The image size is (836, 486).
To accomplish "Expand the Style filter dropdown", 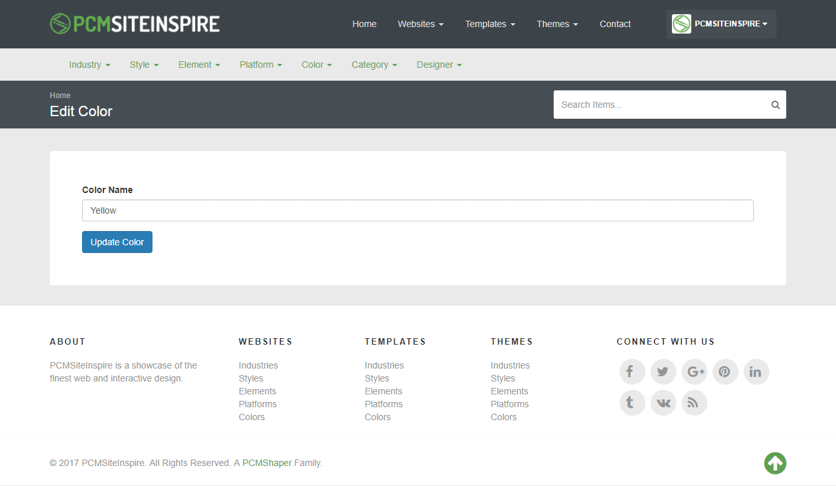I will click(144, 65).
